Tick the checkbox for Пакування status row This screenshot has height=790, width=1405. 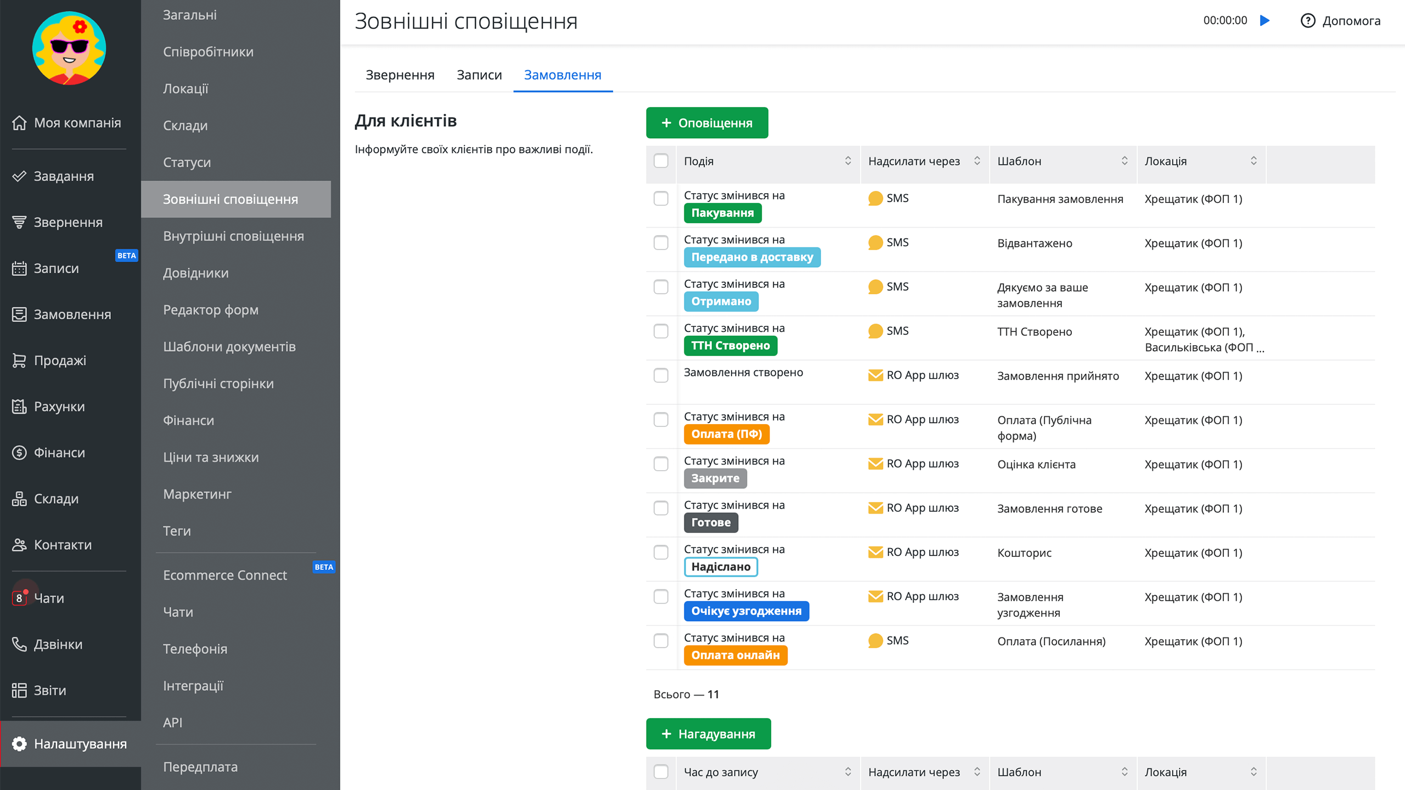coord(661,199)
